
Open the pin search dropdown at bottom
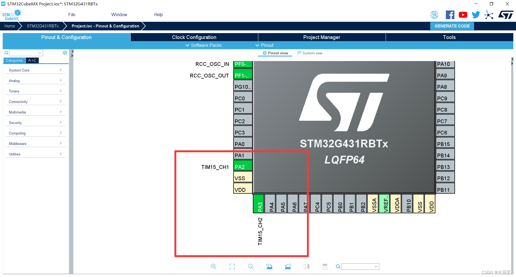tap(360, 267)
